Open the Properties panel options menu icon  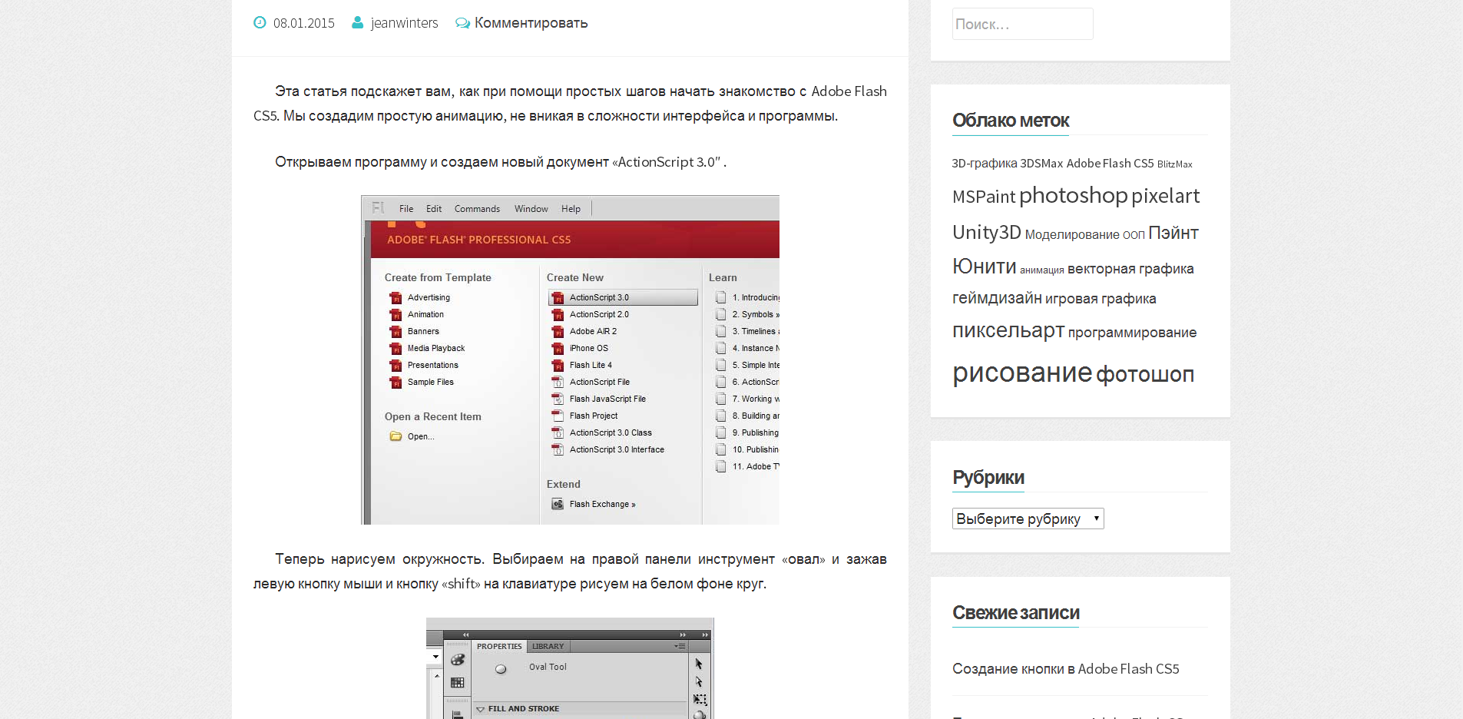pos(680,646)
